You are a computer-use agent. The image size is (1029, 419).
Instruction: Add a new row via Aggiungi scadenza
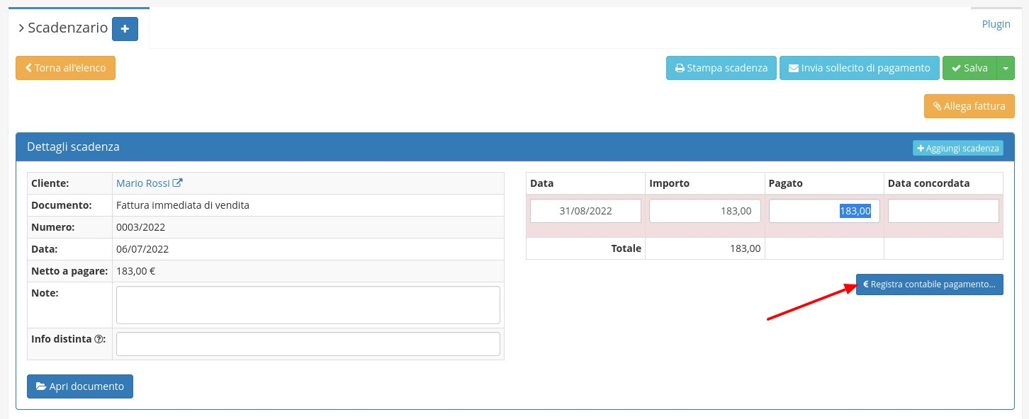pyautogui.click(x=957, y=149)
